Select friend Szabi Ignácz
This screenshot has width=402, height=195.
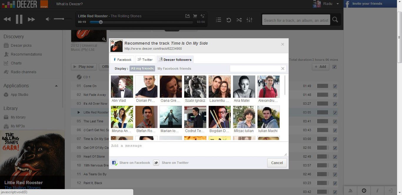tap(195, 89)
